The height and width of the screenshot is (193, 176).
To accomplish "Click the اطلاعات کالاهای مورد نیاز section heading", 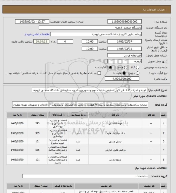I will [x=150, y=96].
